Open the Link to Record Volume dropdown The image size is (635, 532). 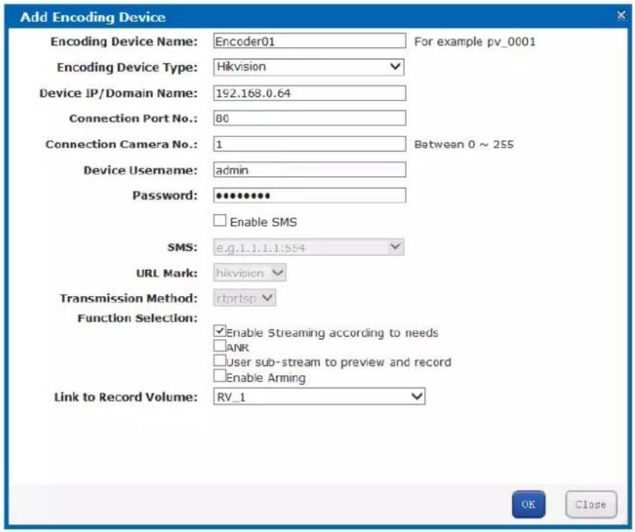point(319,396)
